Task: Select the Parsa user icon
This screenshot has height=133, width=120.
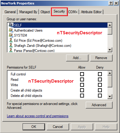Action: tap(11, 50)
